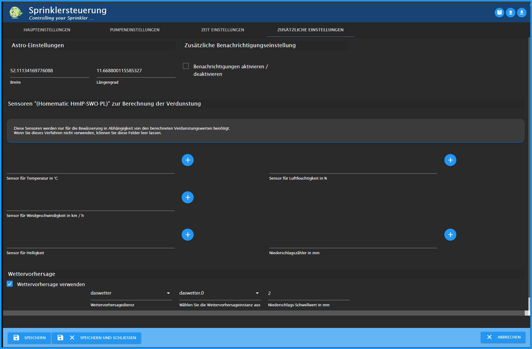The image size is (532, 349).
Task: Click the Helligkeit sensor input field
Action: click(x=90, y=241)
